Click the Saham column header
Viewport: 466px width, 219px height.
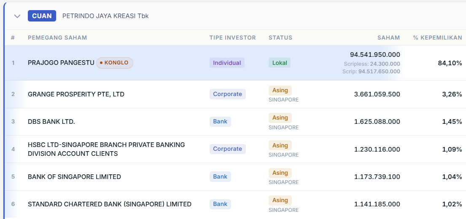[388, 37]
